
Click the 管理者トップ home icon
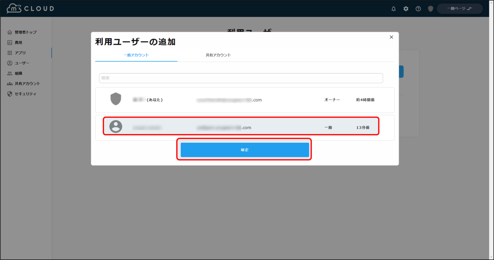point(9,32)
